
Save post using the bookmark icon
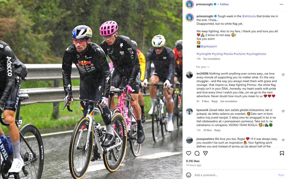282,153
